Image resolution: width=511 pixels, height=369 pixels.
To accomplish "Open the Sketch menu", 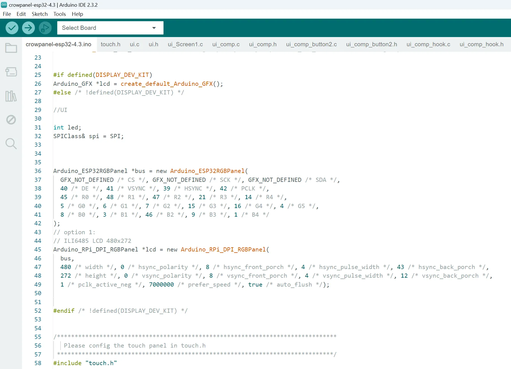I will coord(40,14).
